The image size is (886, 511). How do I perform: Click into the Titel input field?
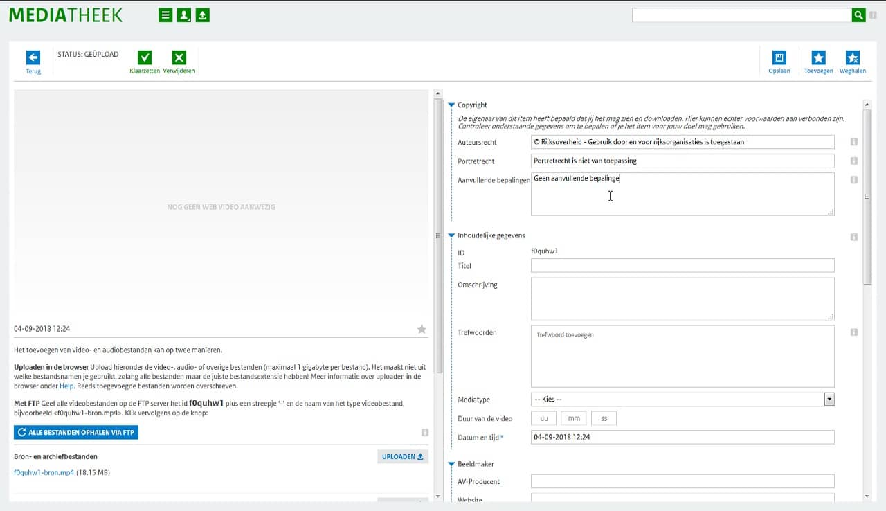click(682, 266)
